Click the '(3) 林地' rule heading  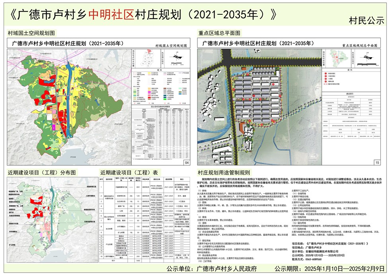coord(202,208)
